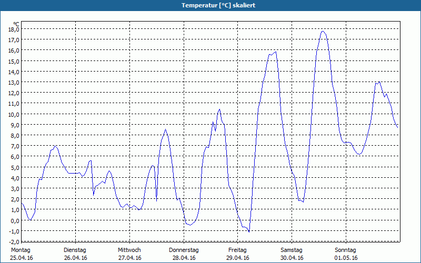
Task: Select the 'Samstag' day label
Action: (x=292, y=250)
